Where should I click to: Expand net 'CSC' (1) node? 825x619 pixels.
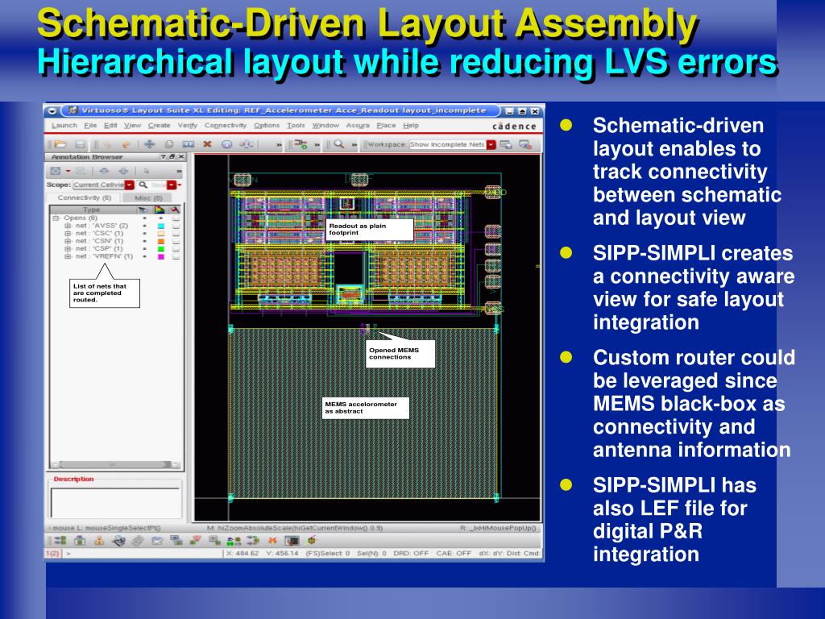click(x=68, y=233)
